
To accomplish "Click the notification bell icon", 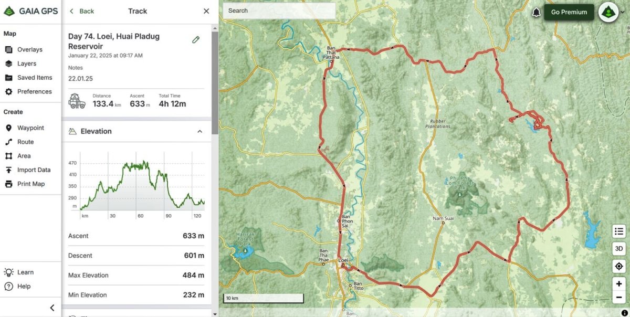I will tap(536, 11).
